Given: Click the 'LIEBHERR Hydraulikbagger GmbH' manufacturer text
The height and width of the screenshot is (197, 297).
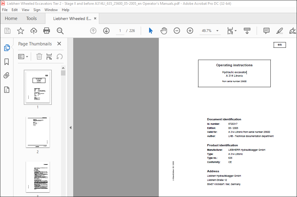Looking at the screenshot, I should (x=247, y=150).
